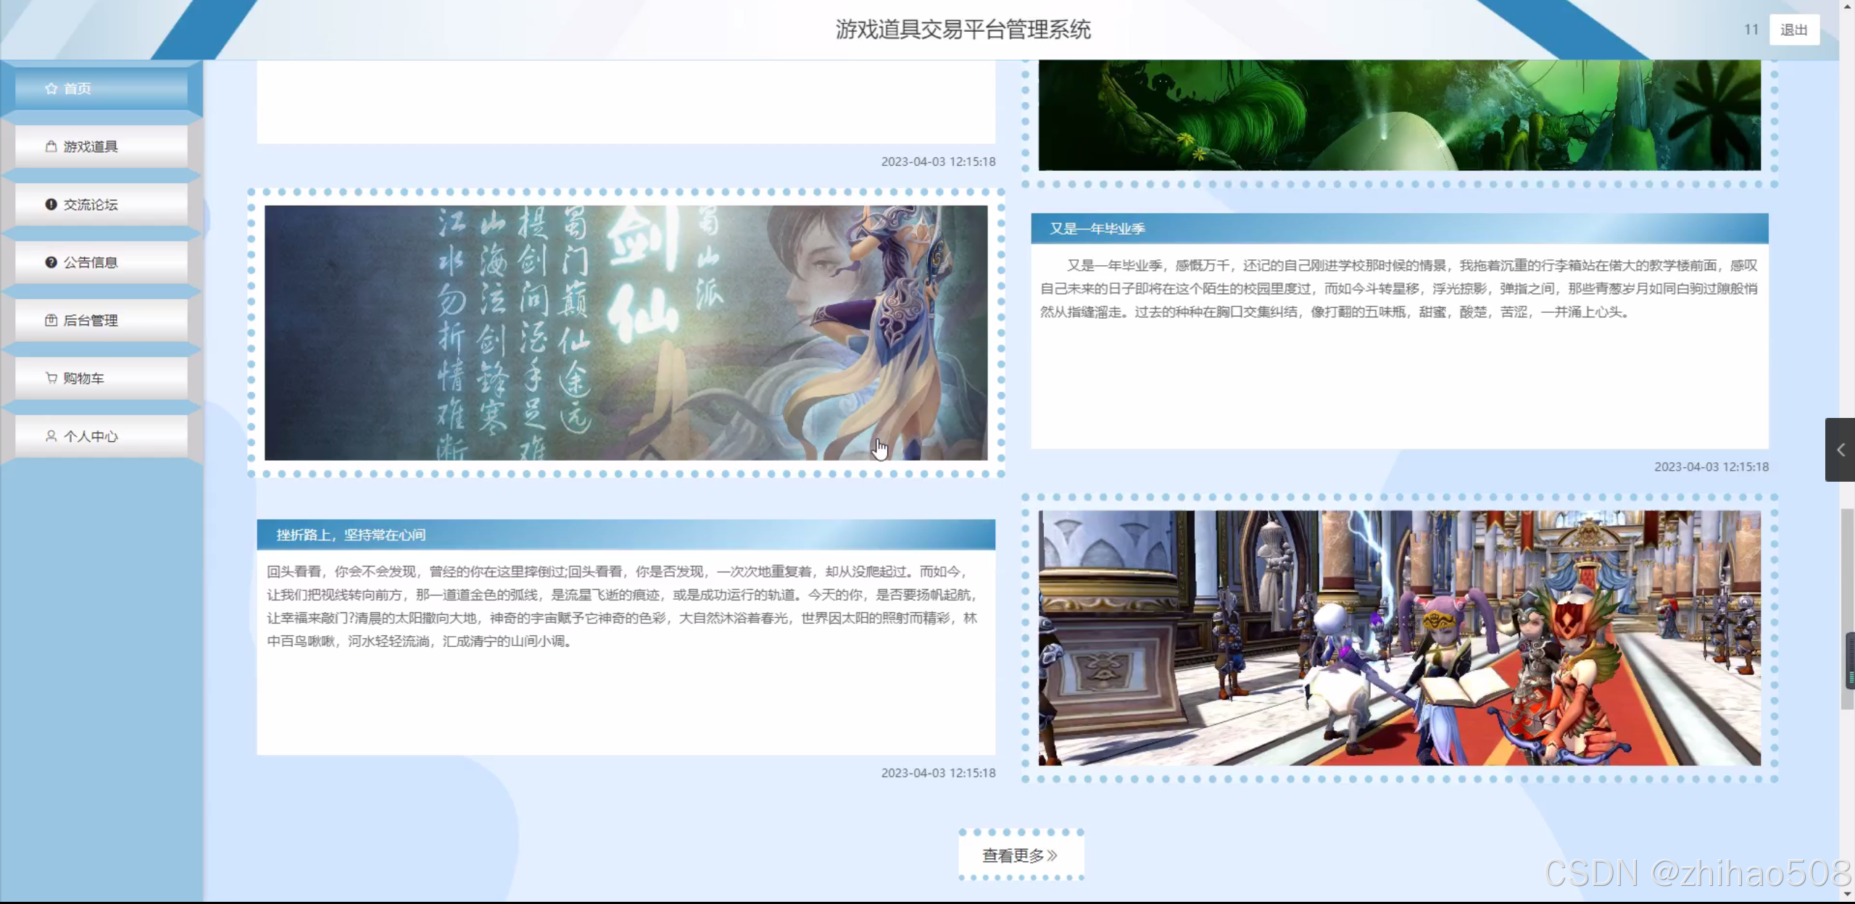Open the article 挫折路上，坚持常在心间
The image size is (1855, 904).
[x=352, y=535]
